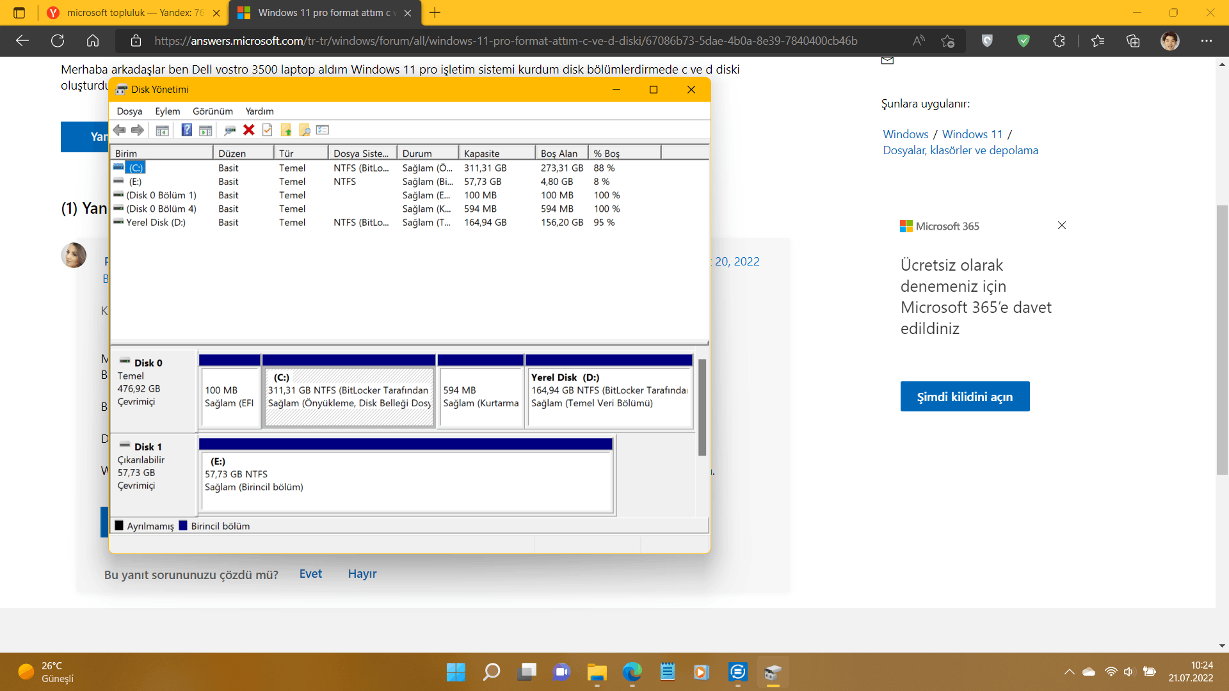Viewport: 1229px width, 691px height.
Task: Click the Evet link under the answer
Action: tap(310, 574)
